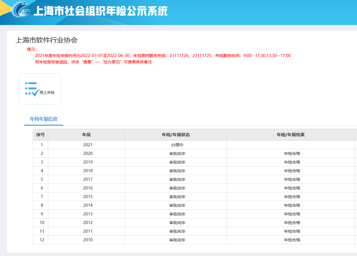Click the 审批完毕 status in the 2010 row
Image resolution: width=357 pixels, height=256 pixels.
point(177,240)
